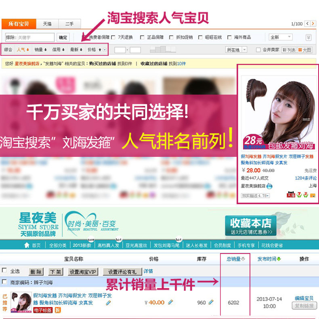Open 手机专享 in store navigation
The width and height of the screenshot is (319, 319).
tap(246, 245)
